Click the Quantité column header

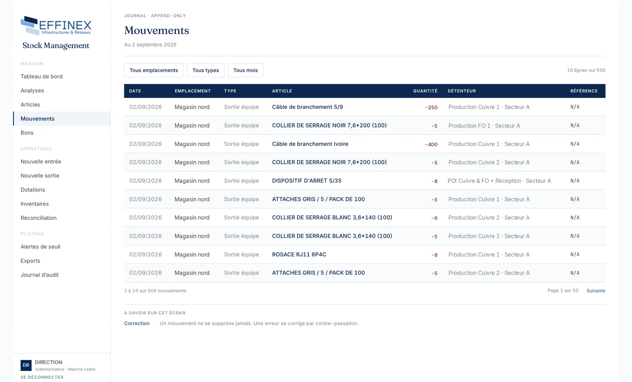(x=425, y=91)
